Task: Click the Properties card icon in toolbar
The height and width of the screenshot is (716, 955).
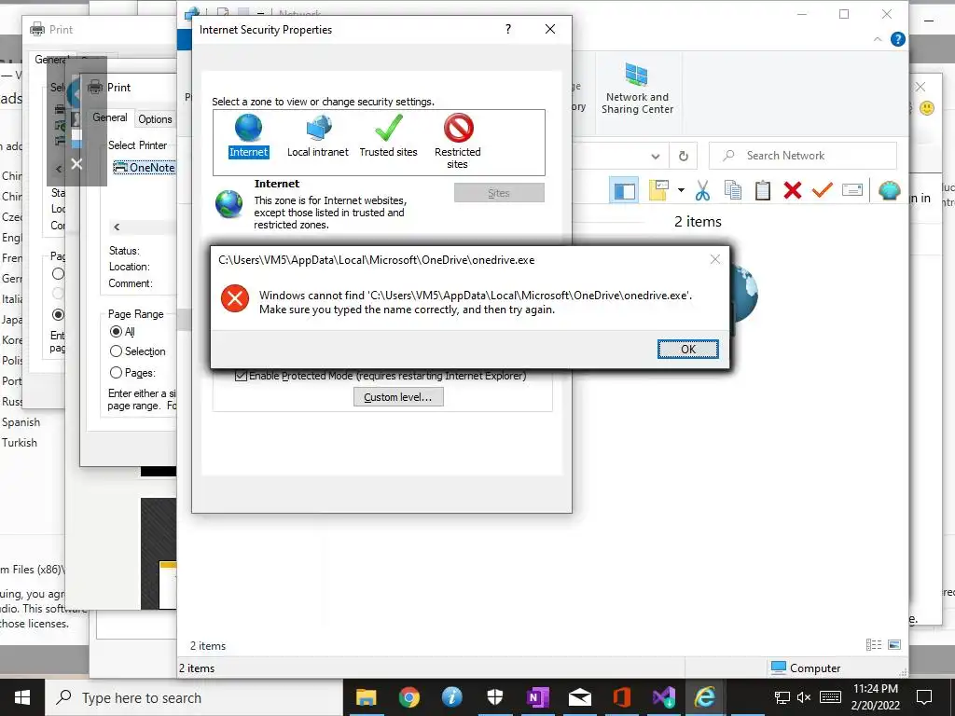Action: [x=852, y=190]
